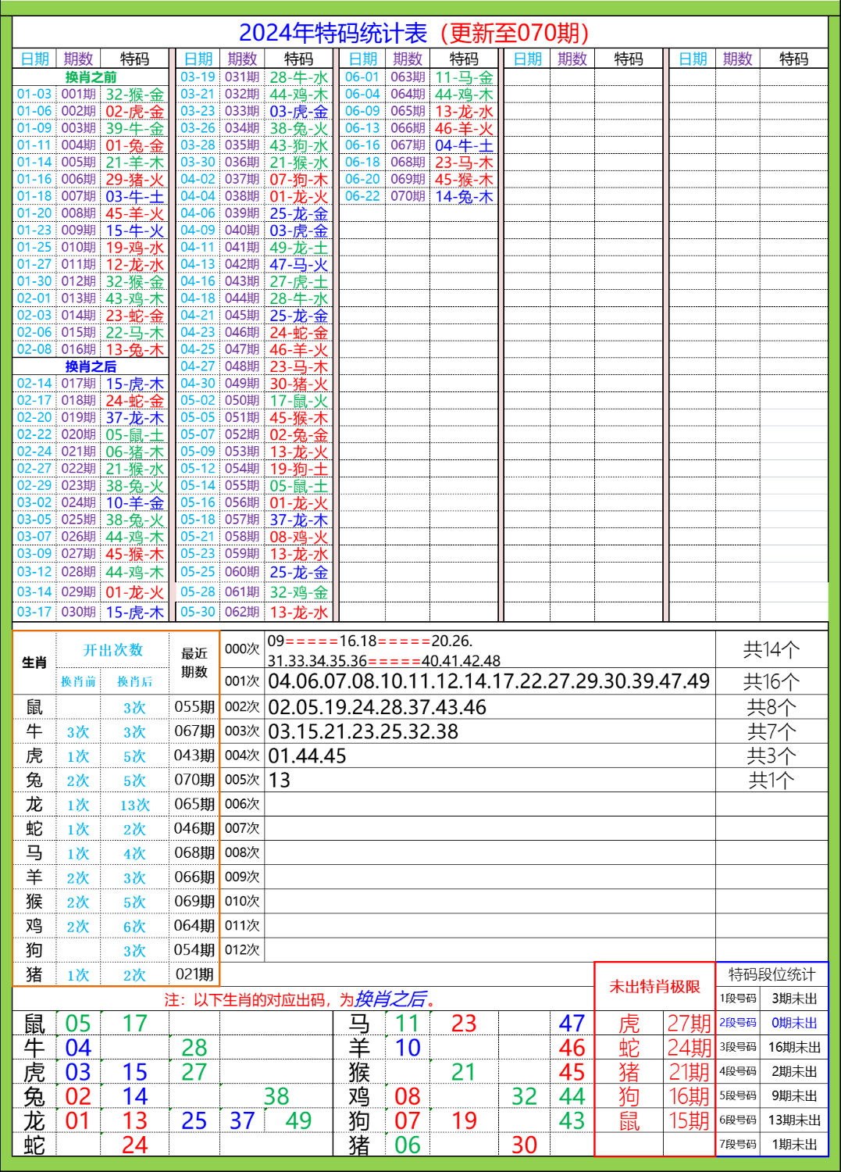Click the 001期 period cell
Screen dimensions: 841x1172
(78, 95)
